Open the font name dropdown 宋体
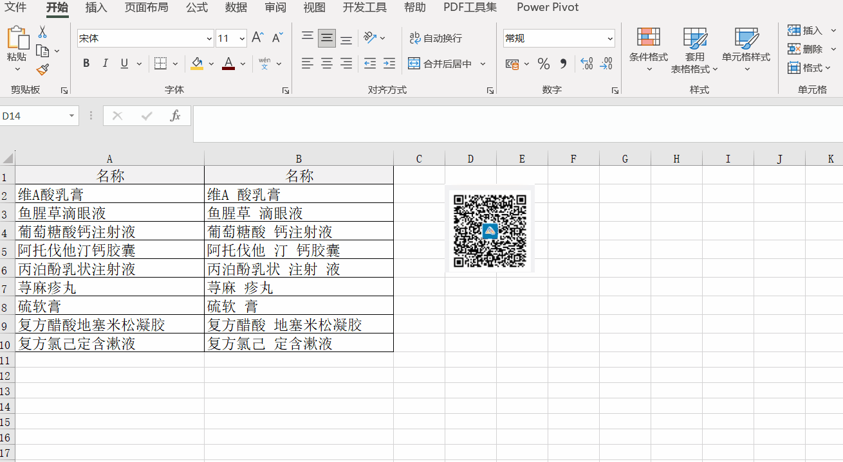The width and height of the screenshot is (843, 462). click(209, 39)
